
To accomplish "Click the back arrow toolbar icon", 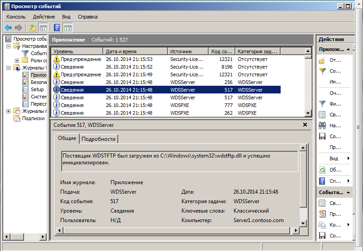I will 8,28.
